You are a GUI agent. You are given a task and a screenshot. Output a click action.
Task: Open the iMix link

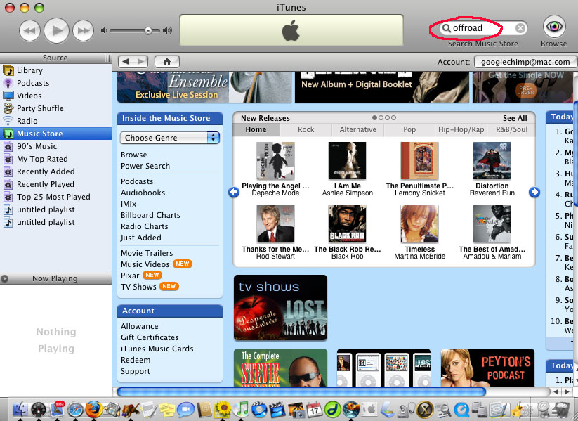[x=129, y=204]
